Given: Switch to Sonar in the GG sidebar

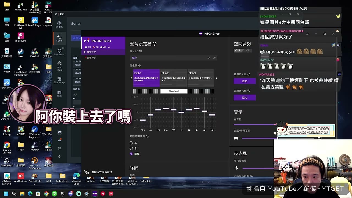Looking at the screenshot, I should click(59, 38).
